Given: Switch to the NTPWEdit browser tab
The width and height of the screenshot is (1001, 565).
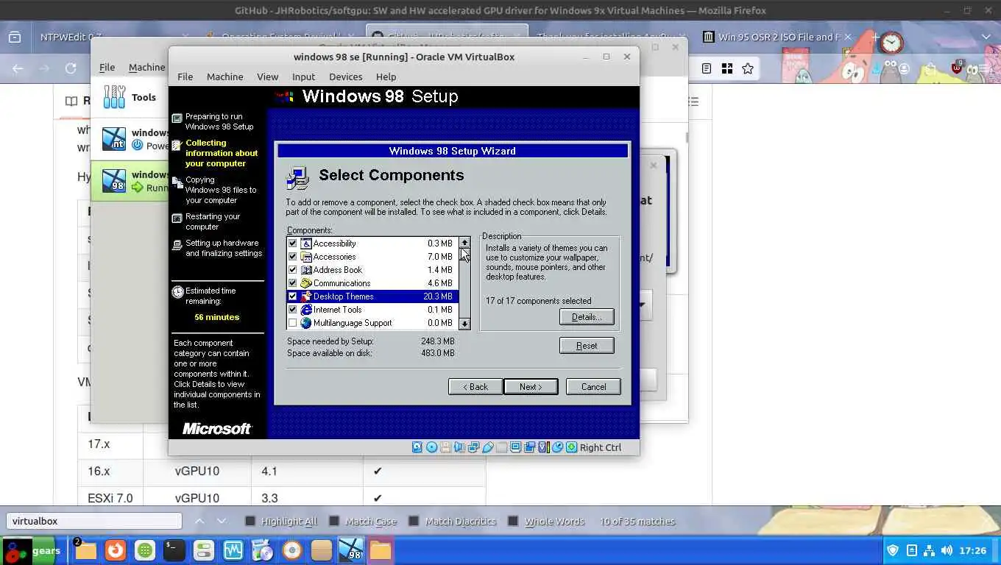Looking at the screenshot, I should click(71, 37).
